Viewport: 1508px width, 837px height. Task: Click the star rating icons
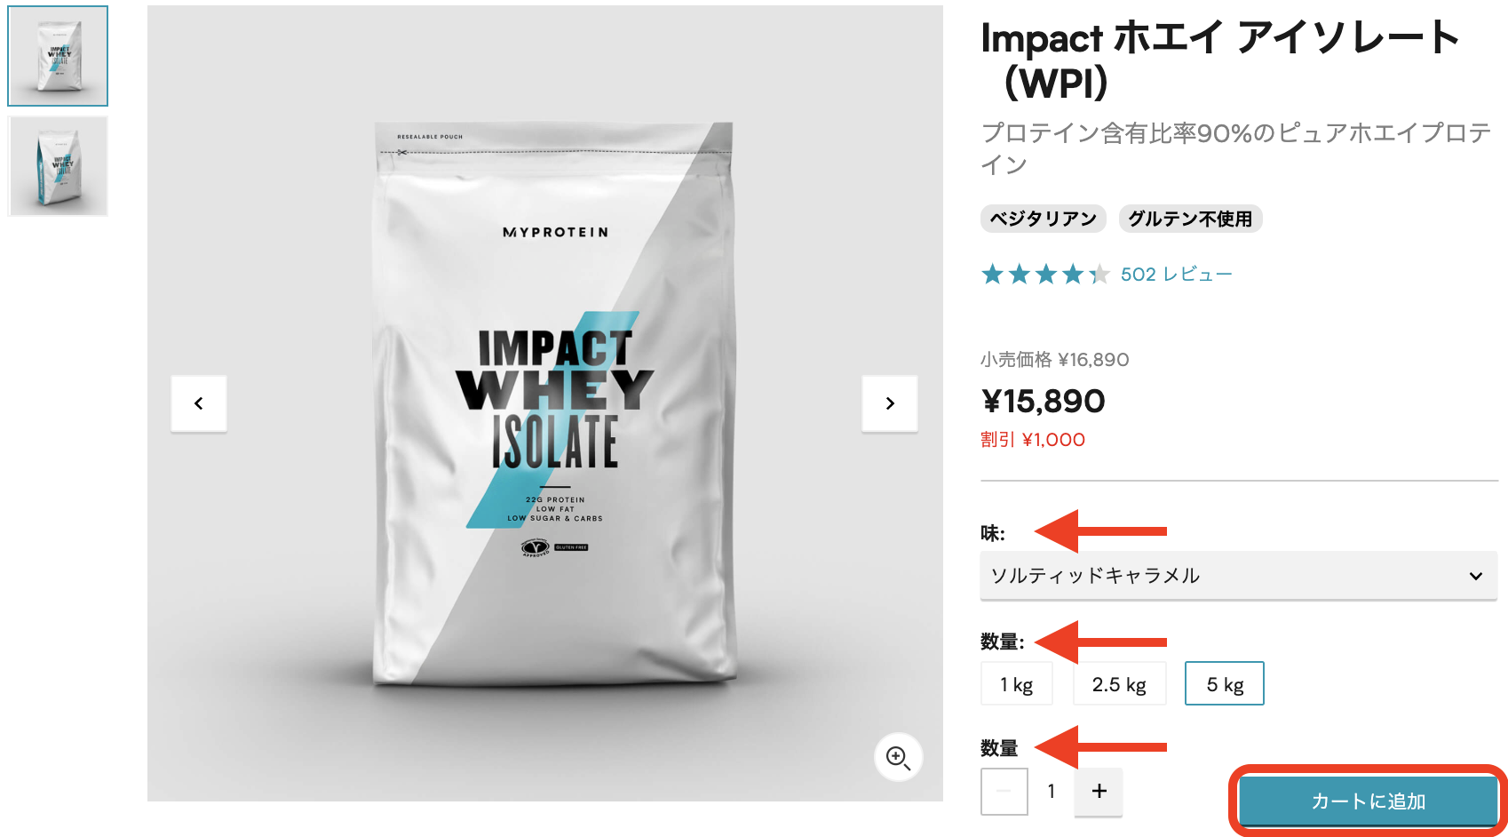pyautogui.click(x=1045, y=275)
